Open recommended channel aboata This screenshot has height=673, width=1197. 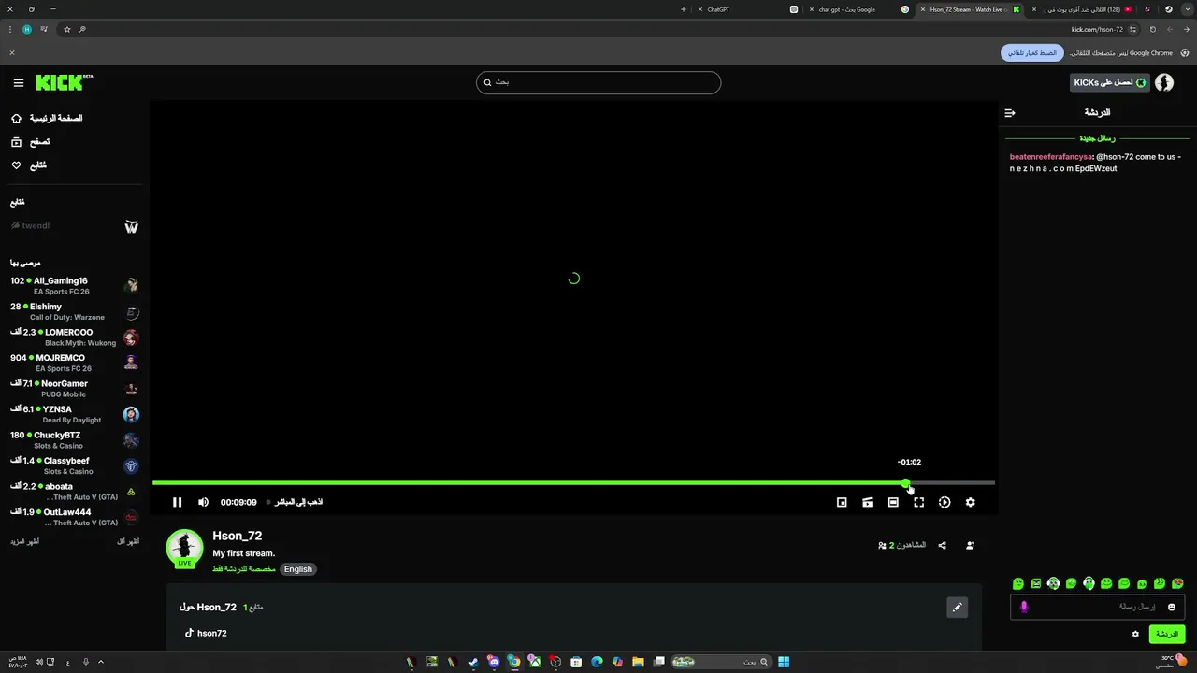75,492
